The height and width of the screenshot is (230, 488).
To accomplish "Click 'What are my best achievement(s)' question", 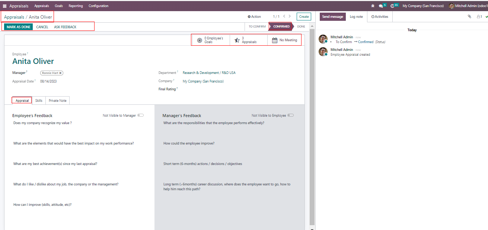I will click(x=55, y=164).
